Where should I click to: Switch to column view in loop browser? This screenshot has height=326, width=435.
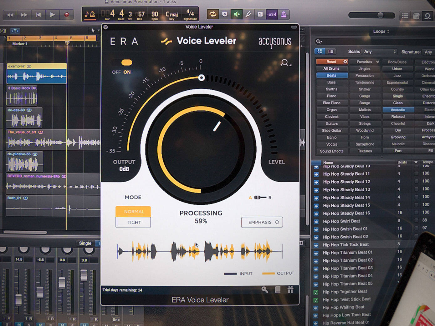click(x=330, y=51)
